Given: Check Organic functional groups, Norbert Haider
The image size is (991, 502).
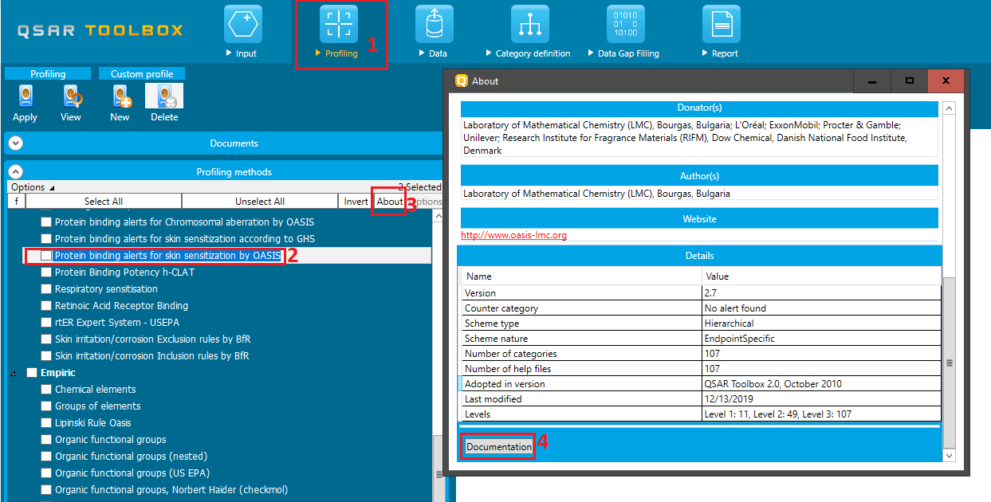Looking at the screenshot, I should click(47, 490).
